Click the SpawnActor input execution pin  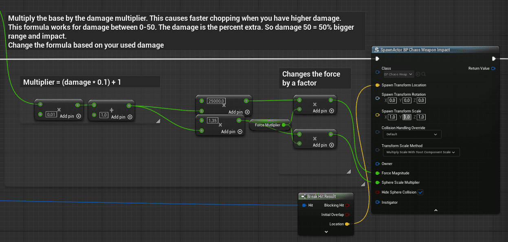point(378,59)
